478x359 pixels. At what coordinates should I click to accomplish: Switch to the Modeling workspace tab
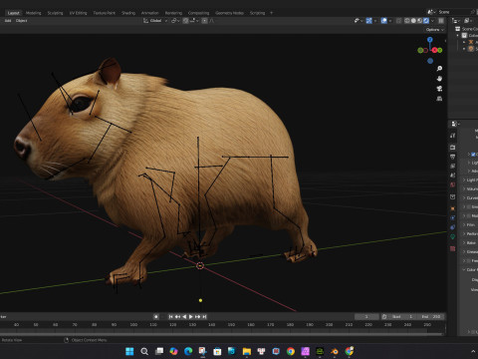coord(34,13)
